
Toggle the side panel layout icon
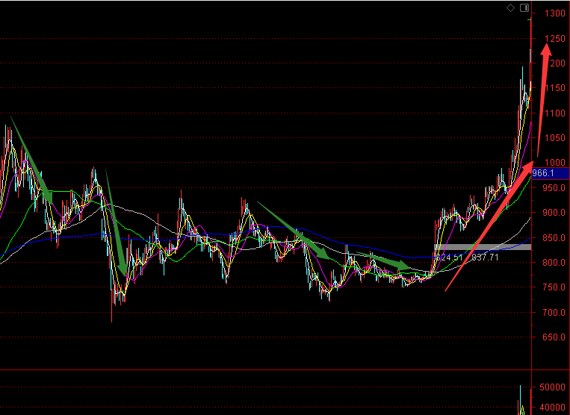coord(524,8)
